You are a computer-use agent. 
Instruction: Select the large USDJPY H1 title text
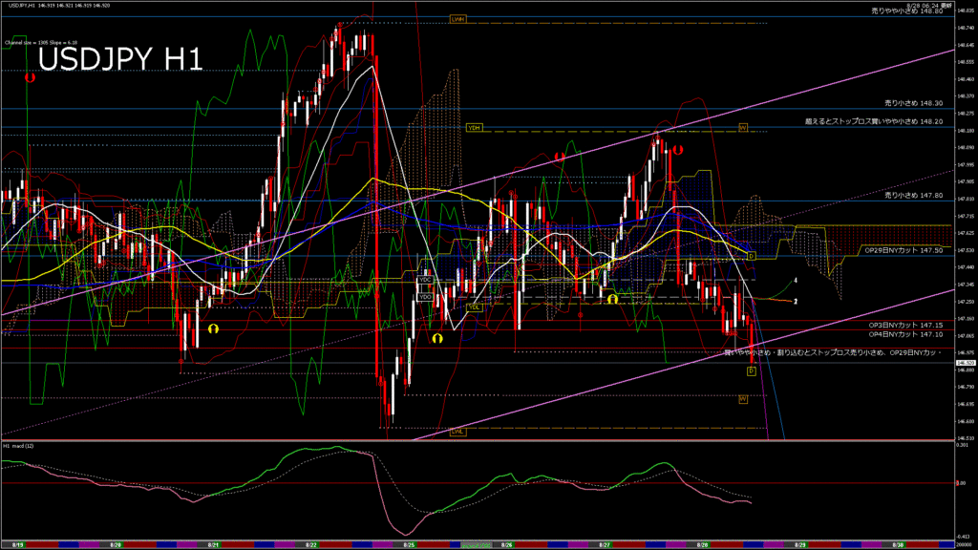120,60
